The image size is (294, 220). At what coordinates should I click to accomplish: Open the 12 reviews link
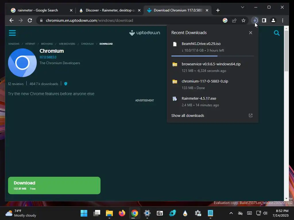(x=16, y=84)
